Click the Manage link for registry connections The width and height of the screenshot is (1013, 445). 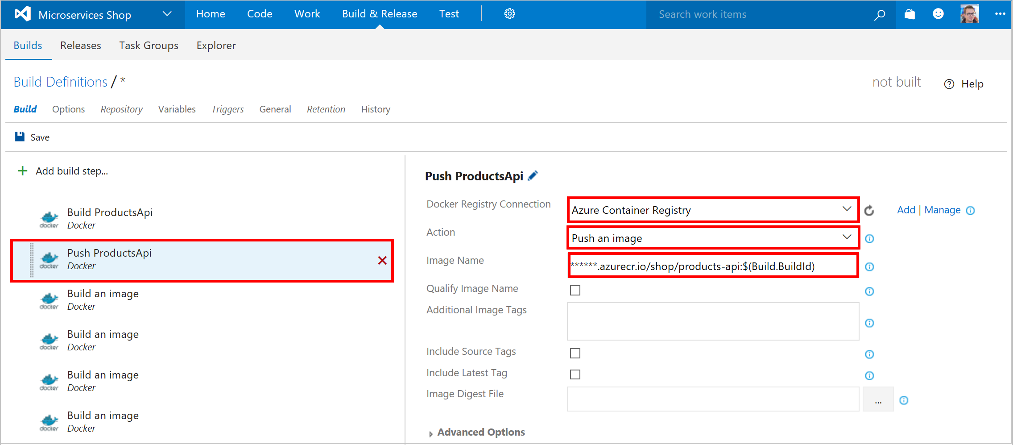[943, 210]
